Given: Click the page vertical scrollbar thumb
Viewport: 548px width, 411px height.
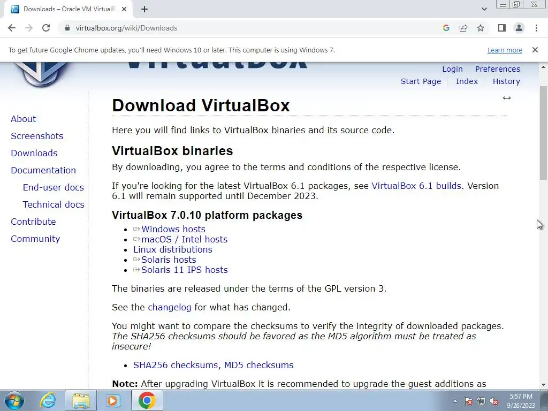Looking at the screenshot, I should (x=544, y=133).
